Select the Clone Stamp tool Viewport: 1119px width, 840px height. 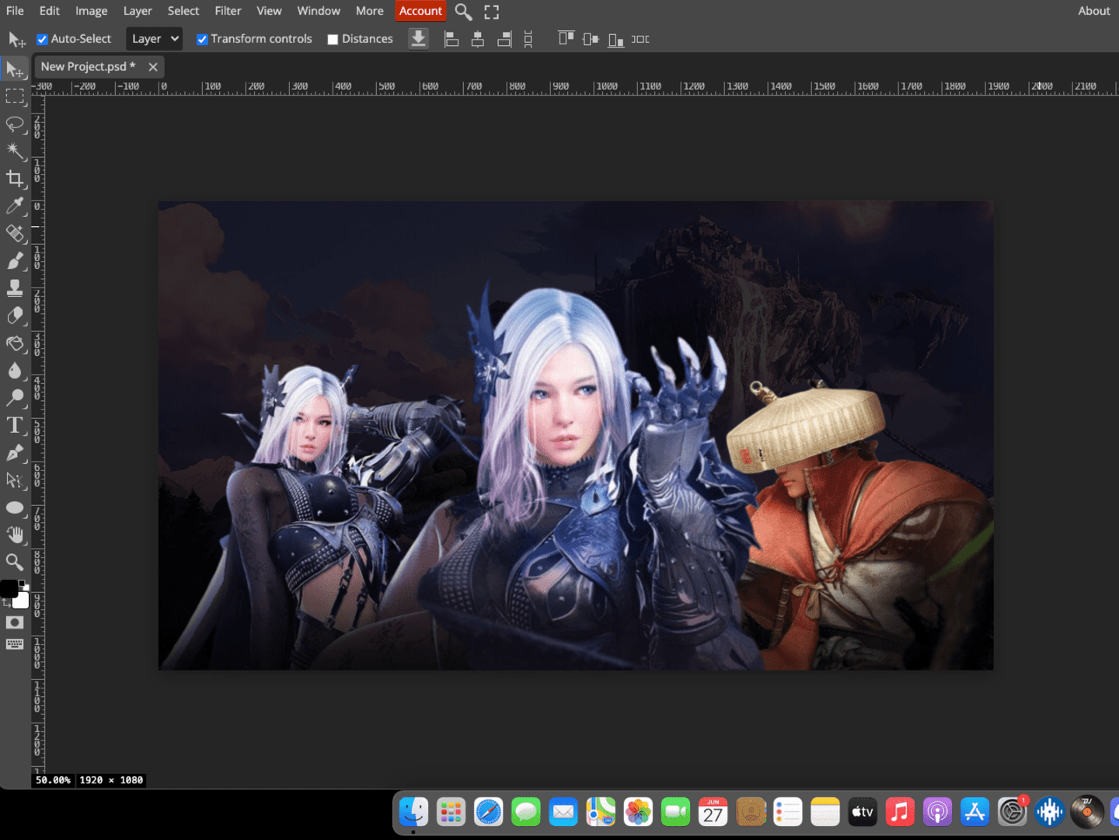[15, 288]
